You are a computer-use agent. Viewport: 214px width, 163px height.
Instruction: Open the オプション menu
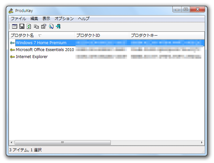tap(64, 19)
